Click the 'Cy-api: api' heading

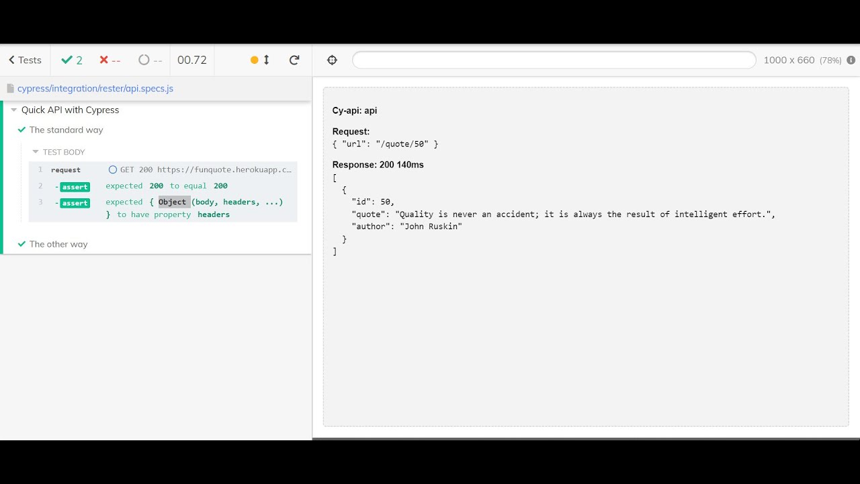pos(355,110)
